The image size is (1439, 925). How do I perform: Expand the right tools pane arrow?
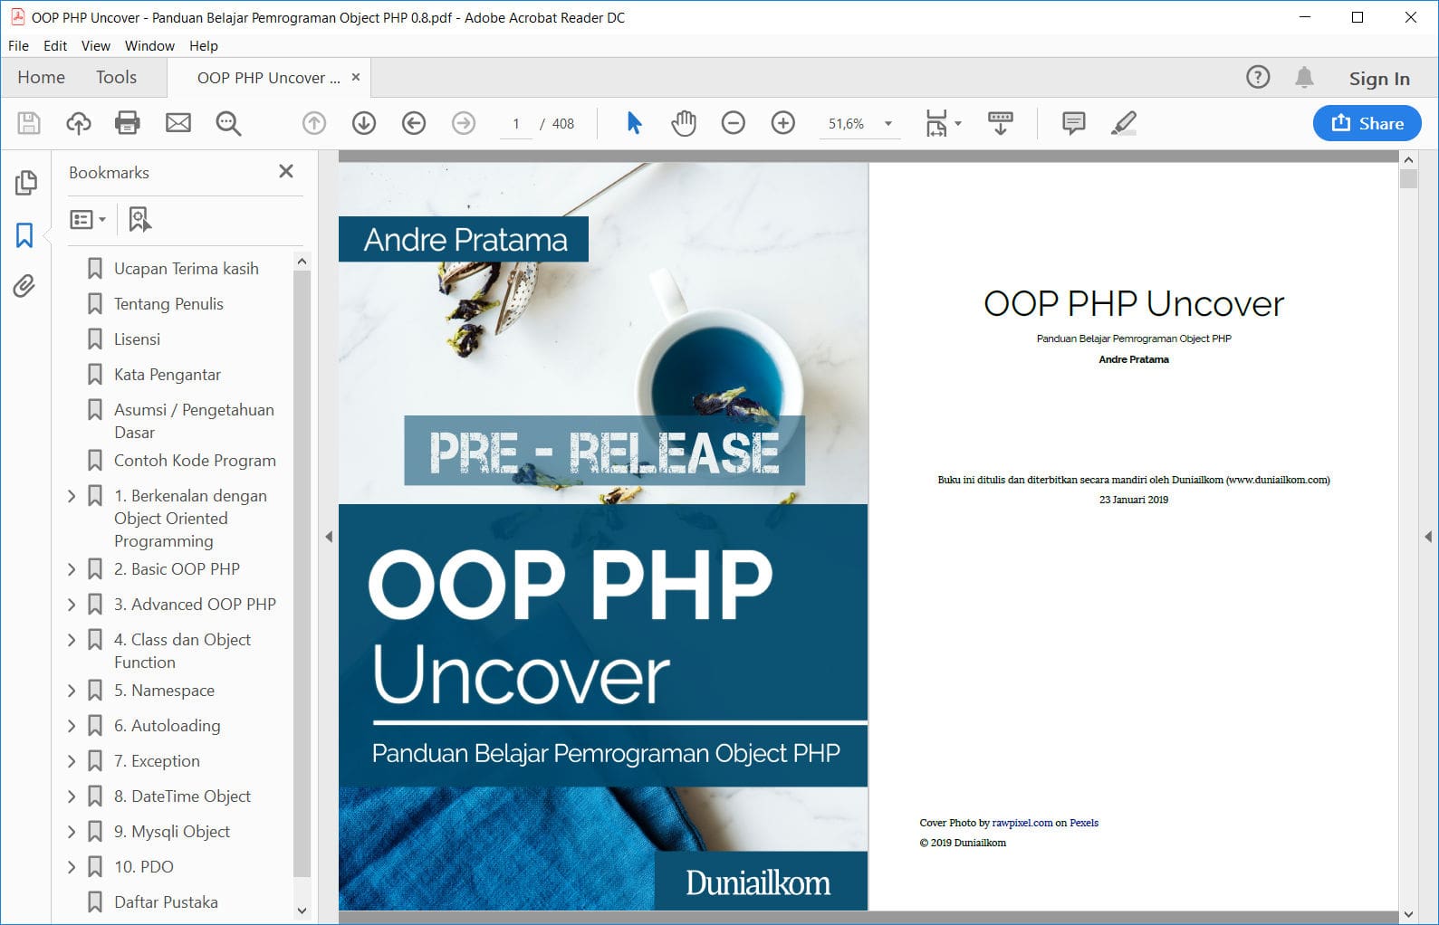pyautogui.click(x=1428, y=537)
